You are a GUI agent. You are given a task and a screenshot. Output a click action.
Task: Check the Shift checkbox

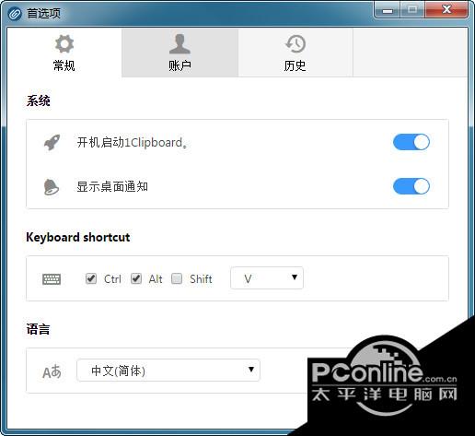tap(177, 278)
